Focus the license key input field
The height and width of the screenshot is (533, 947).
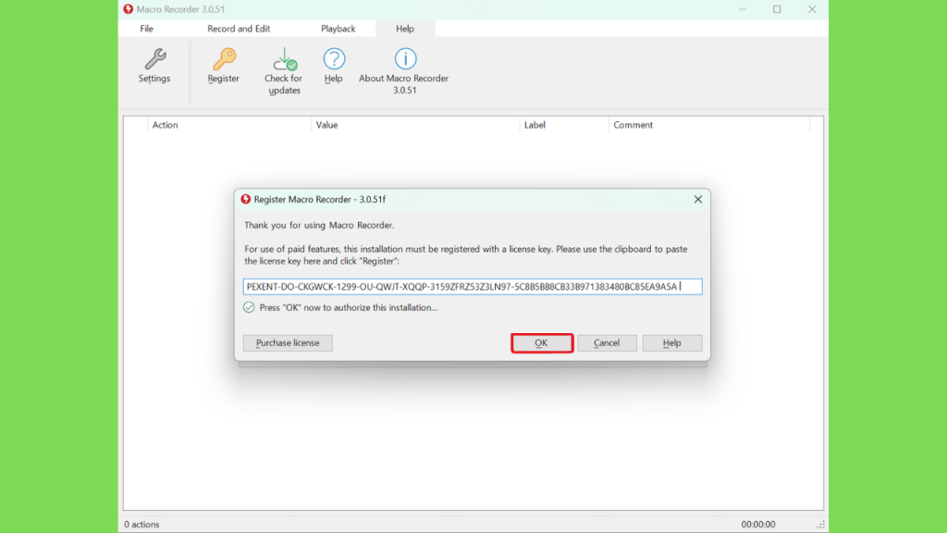[473, 287]
